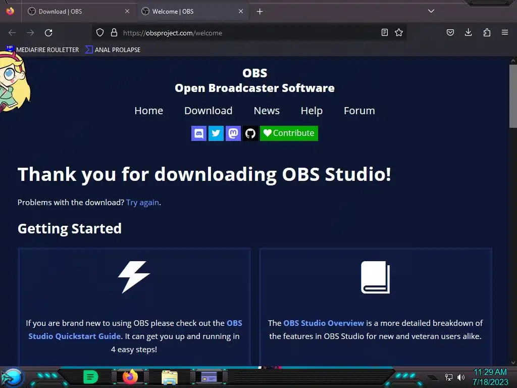The width and height of the screenshot is (517, 388).
Task: Toggle reader view
Action: tap(384, 32)
